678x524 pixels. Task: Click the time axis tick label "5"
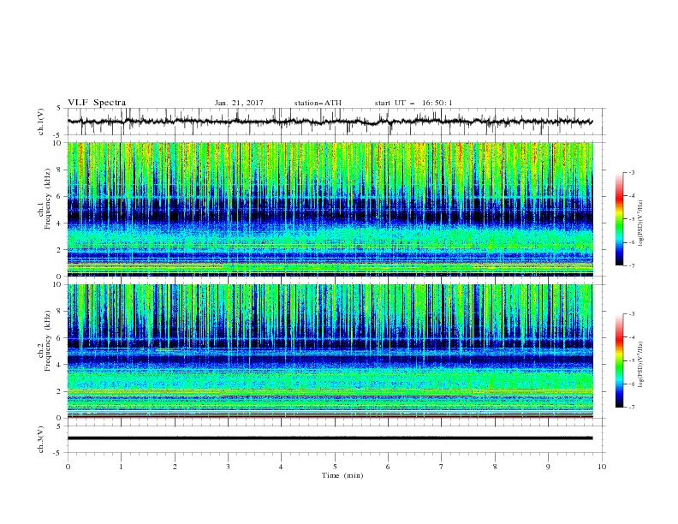(x=335, y=467)
